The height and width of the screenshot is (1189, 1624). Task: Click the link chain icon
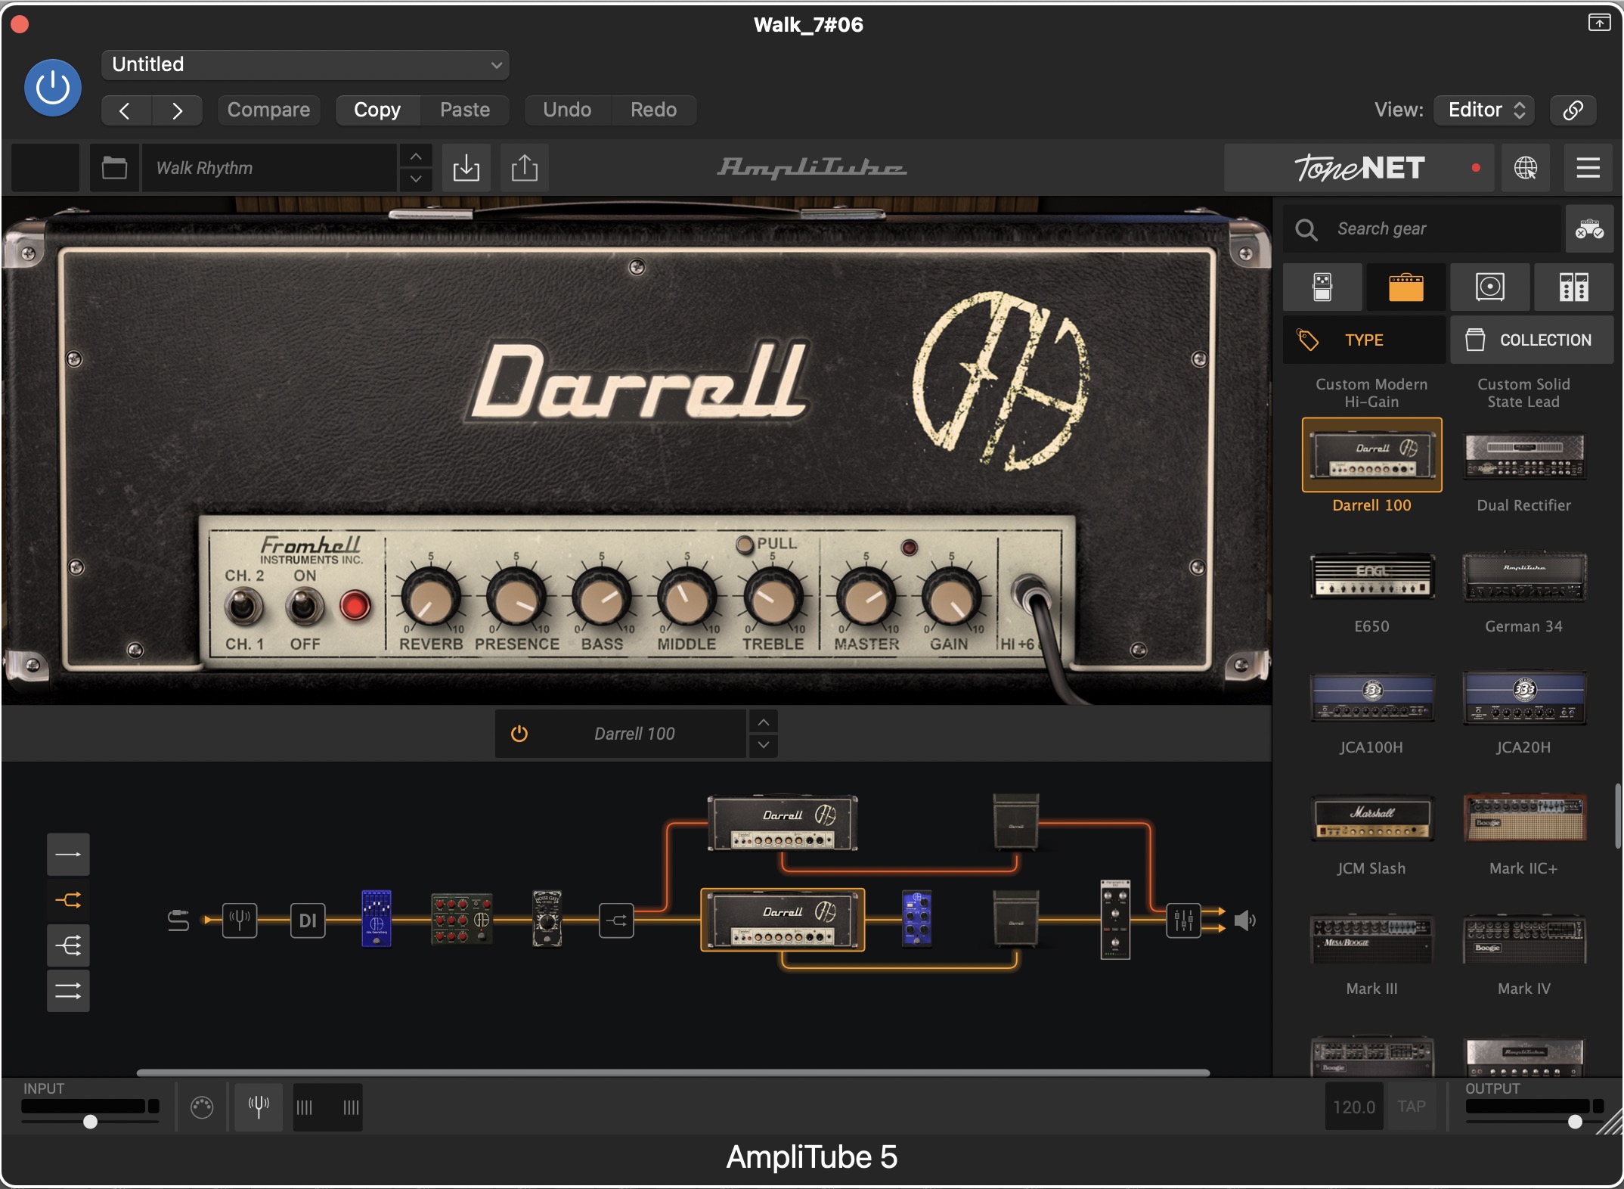1573,110
